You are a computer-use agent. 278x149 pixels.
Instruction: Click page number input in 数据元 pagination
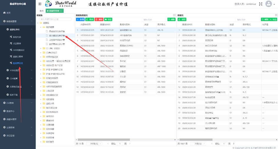224,144
